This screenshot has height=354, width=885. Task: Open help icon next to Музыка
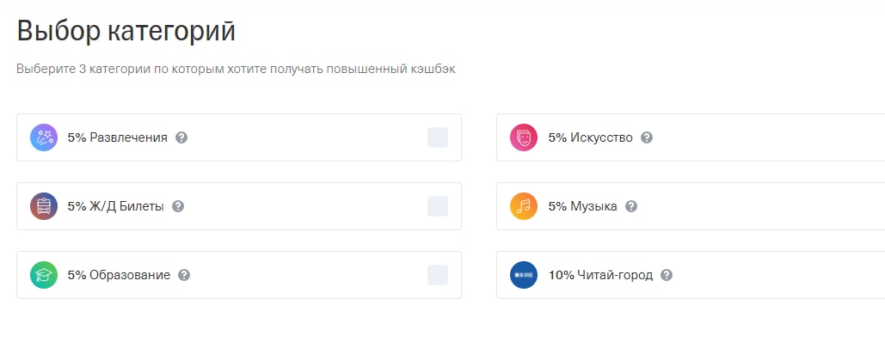(x=631, y=206)
